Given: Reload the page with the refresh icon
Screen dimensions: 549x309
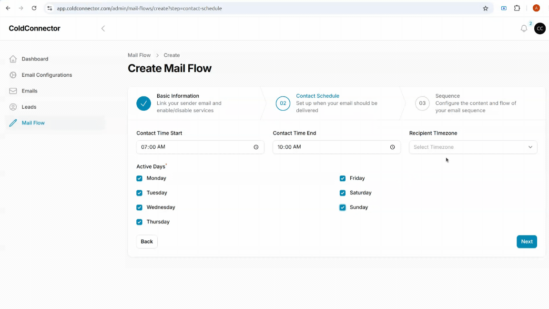Looking at the screenshot, I should [x=34, y=8].
